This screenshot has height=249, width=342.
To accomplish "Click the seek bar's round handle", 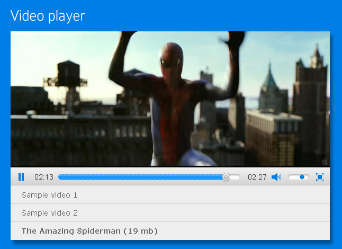I will [226, 177].
